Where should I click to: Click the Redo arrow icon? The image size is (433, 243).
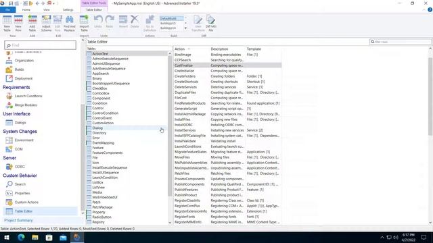110,22
